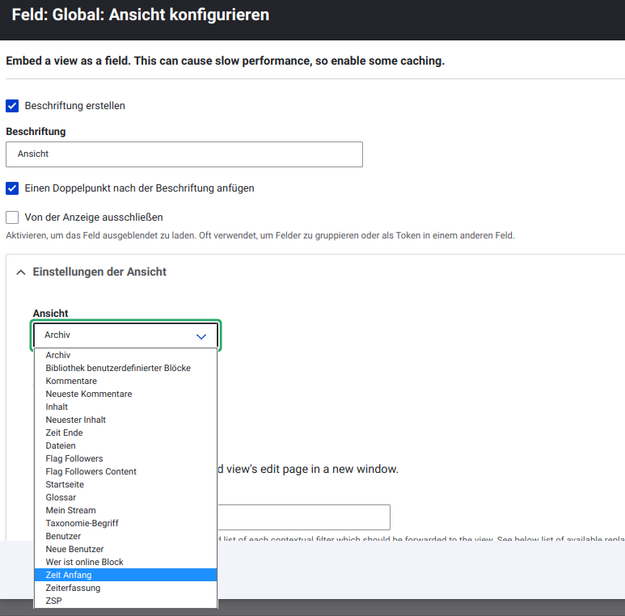Select Glossar option
Screen dimensions: 625x616
[61, 497]
